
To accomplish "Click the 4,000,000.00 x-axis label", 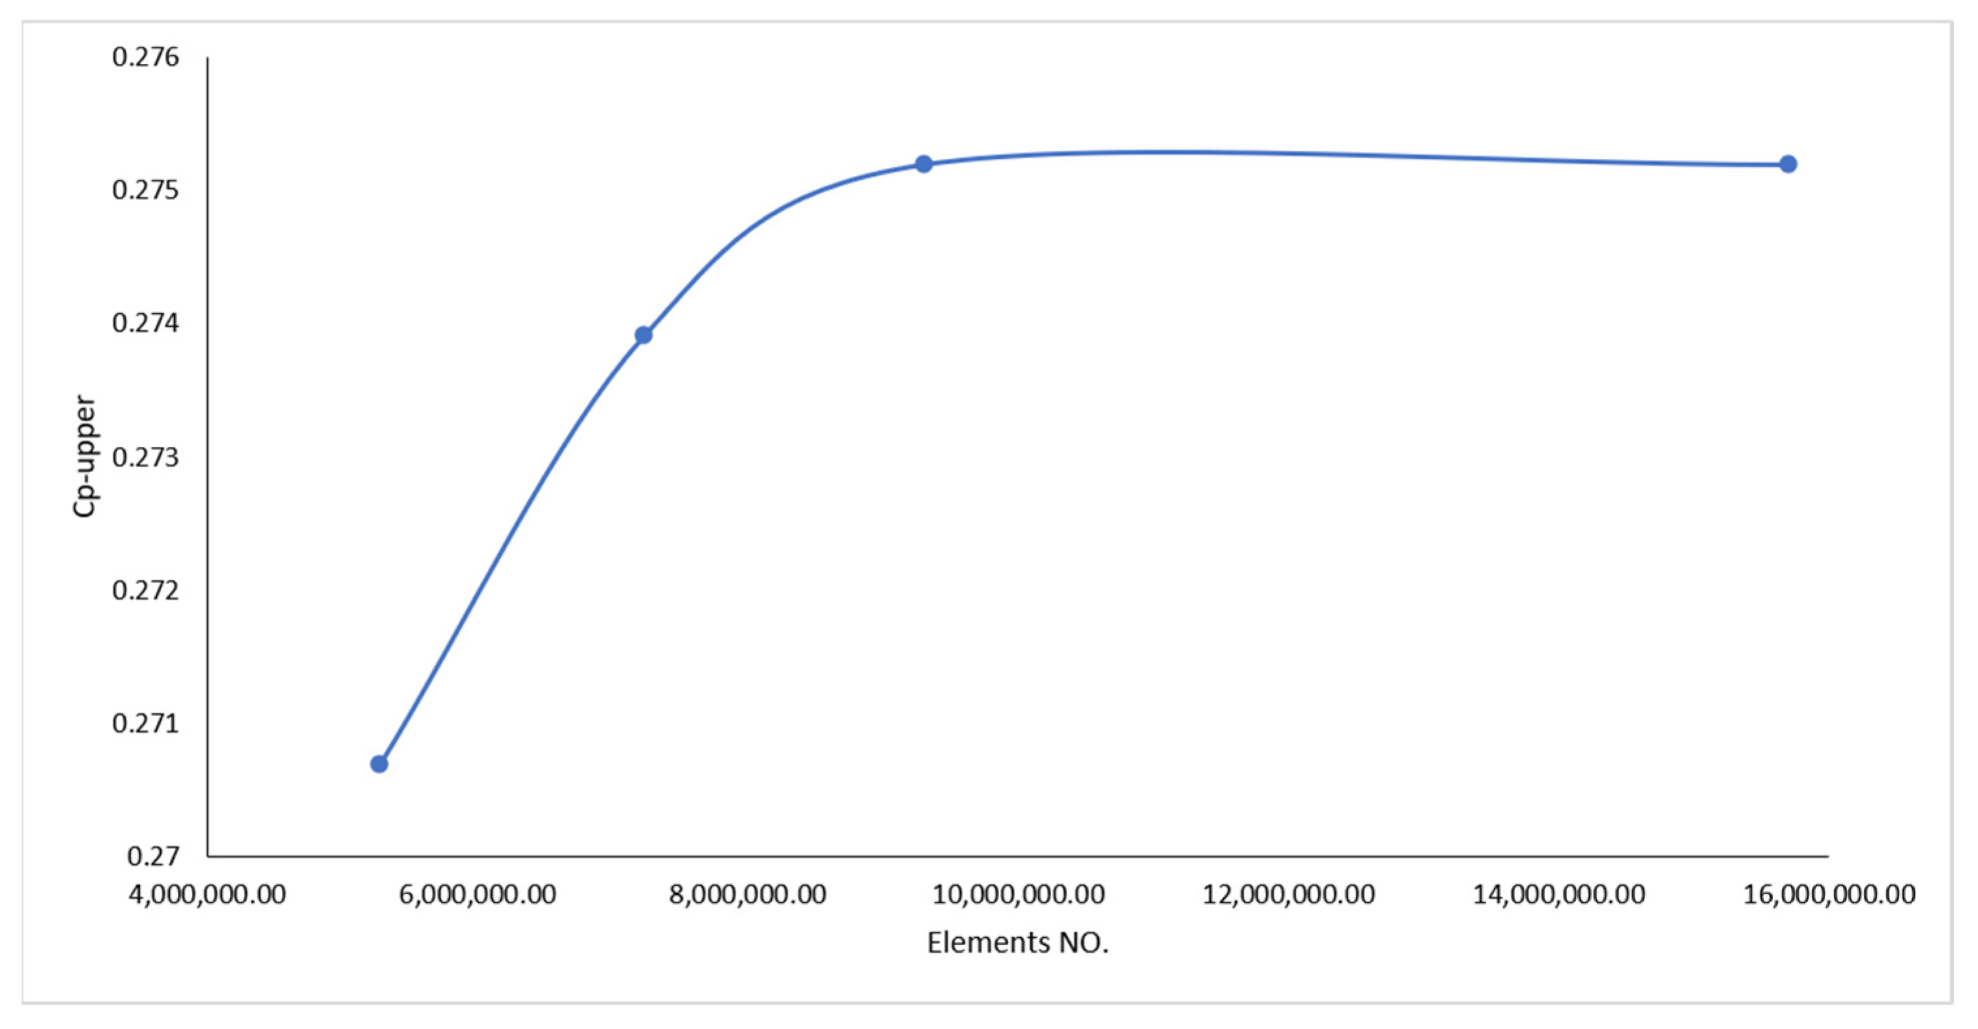I will click(207, 894).
